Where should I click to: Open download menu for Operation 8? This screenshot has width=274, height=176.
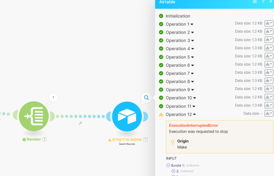tap(269, 81)
